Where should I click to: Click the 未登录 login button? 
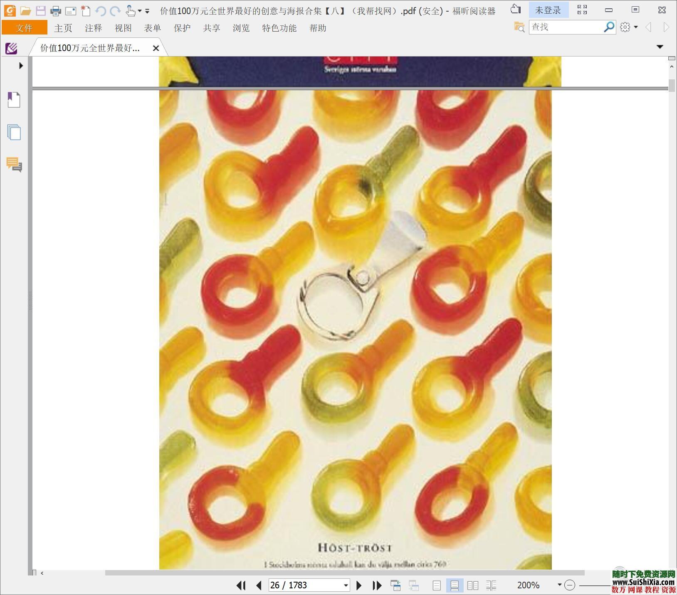pos(548,10)
